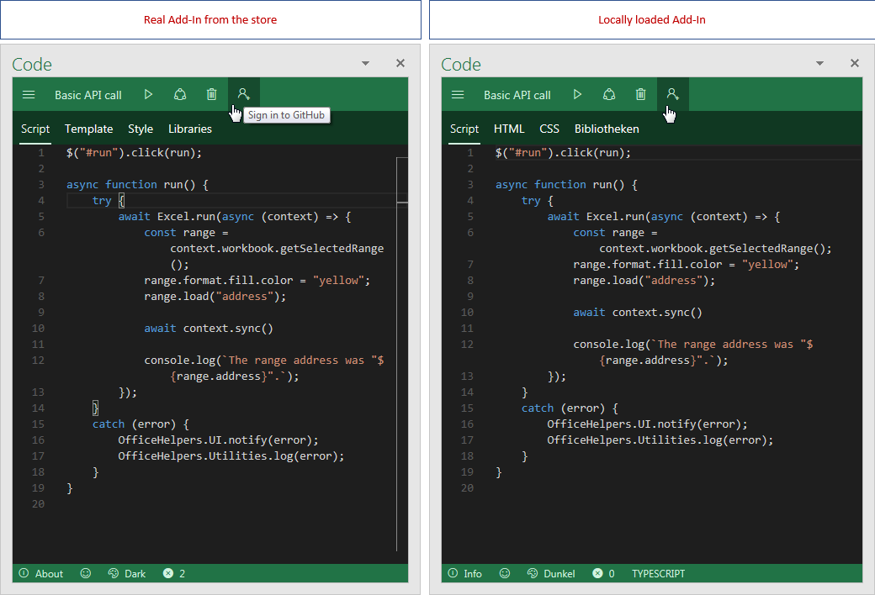The height and width of the screenshot is (595, 875).
Task: Switch to Template tab
Action: (88, 129)
